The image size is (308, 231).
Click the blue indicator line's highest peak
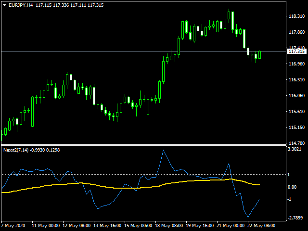click(164, 150)
